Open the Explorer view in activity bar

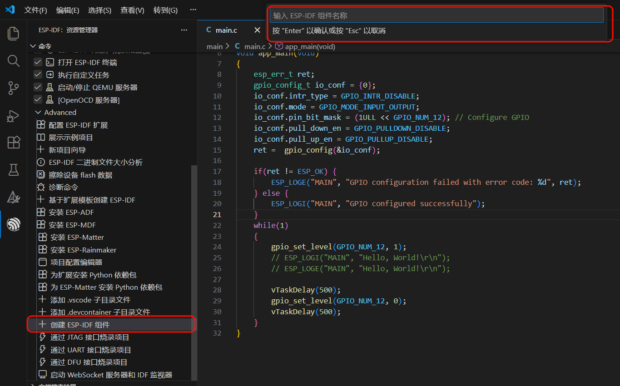coord(14,33)
